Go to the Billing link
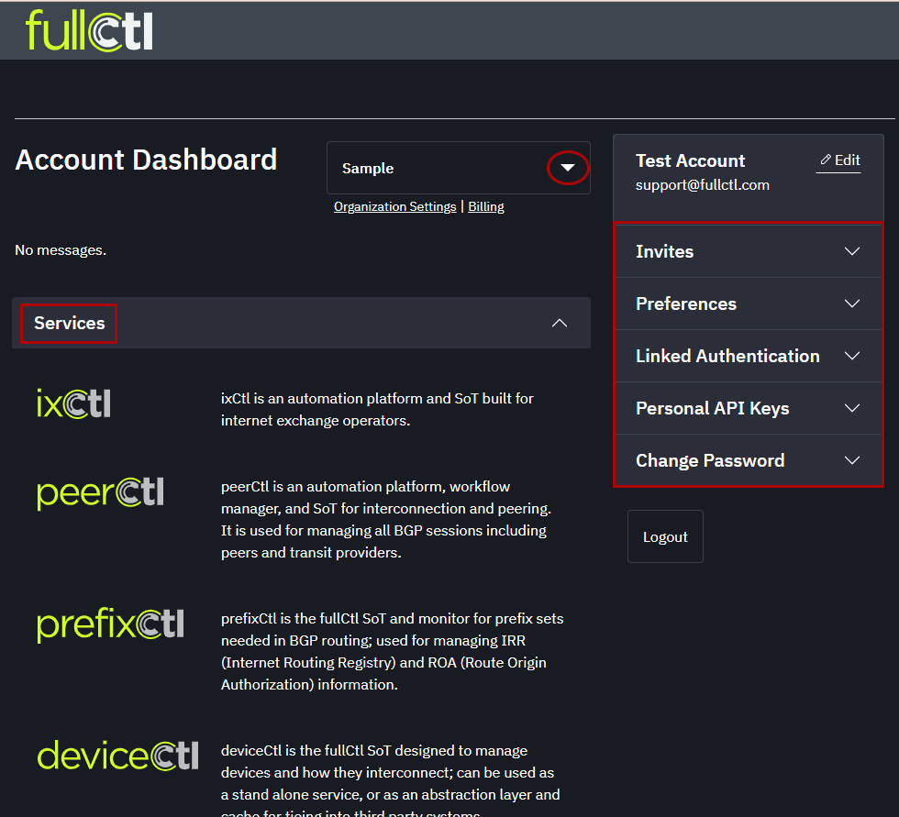 click(x=486, y=207)
